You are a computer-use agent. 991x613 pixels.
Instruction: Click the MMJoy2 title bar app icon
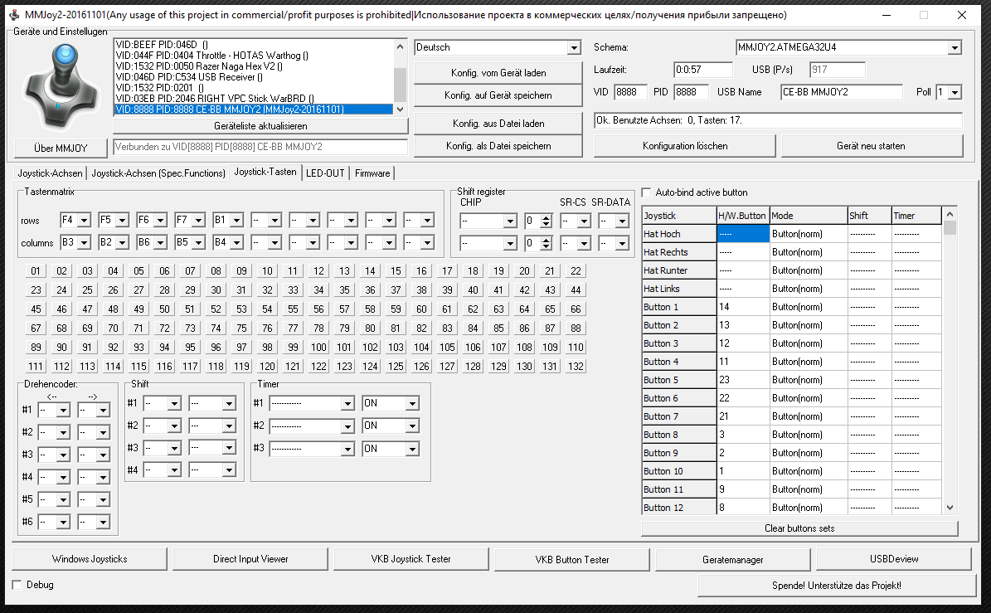13,15
